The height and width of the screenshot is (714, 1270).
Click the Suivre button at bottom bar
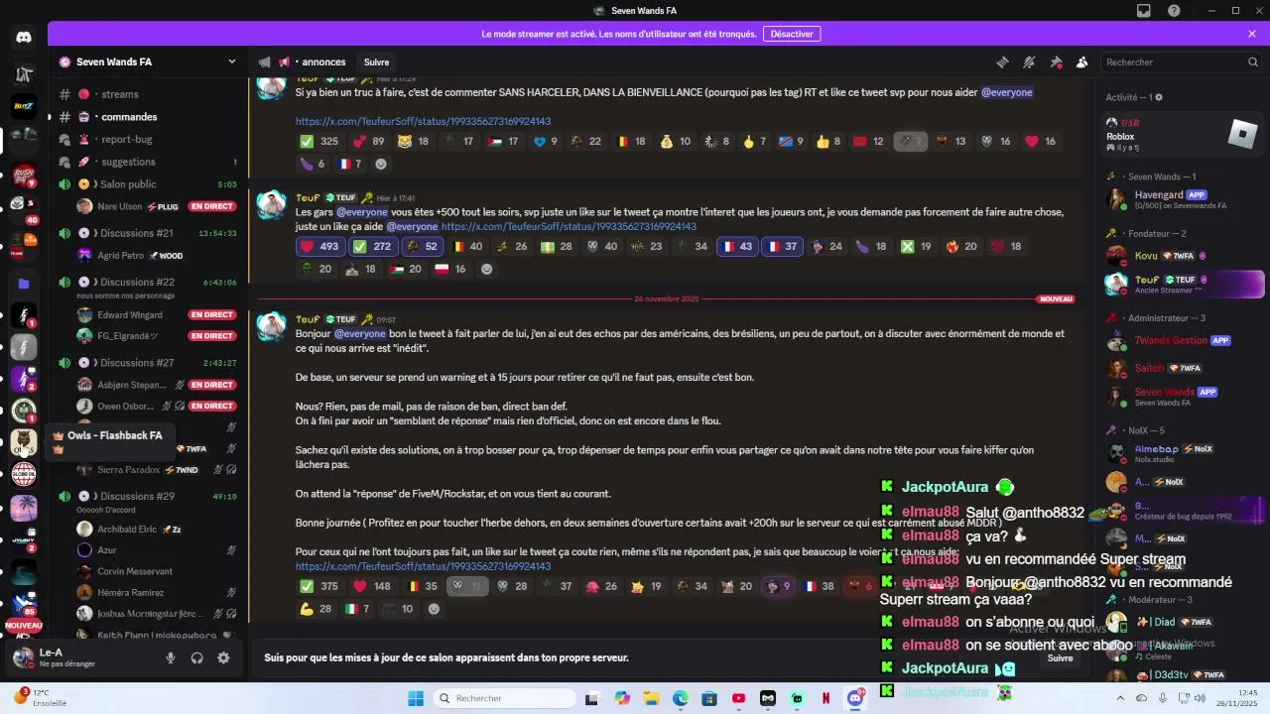coord(1060,657)
